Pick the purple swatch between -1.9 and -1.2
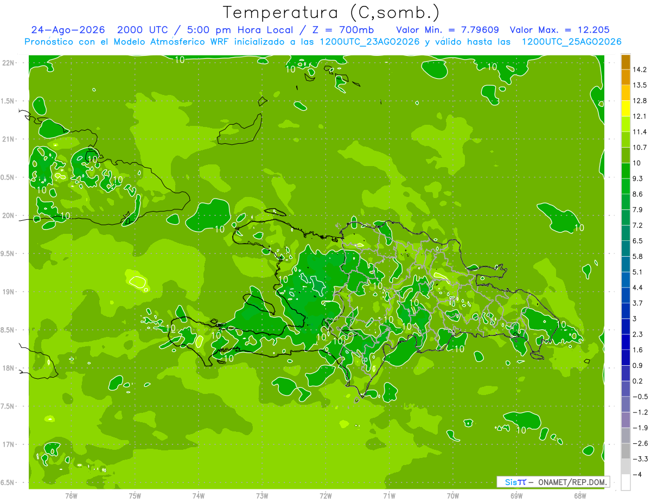The width and height of the screenshot is (651, 503). [626, 420]
